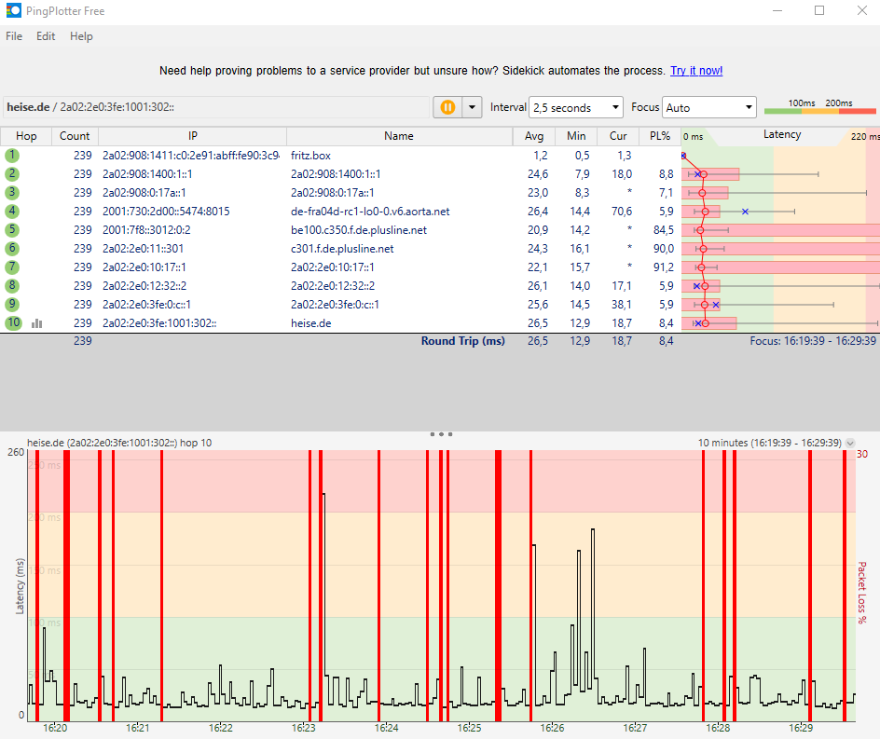Open the File menu
Image resolution: width=880 pixels, height=739 pixels.
(x=14, y=36)
